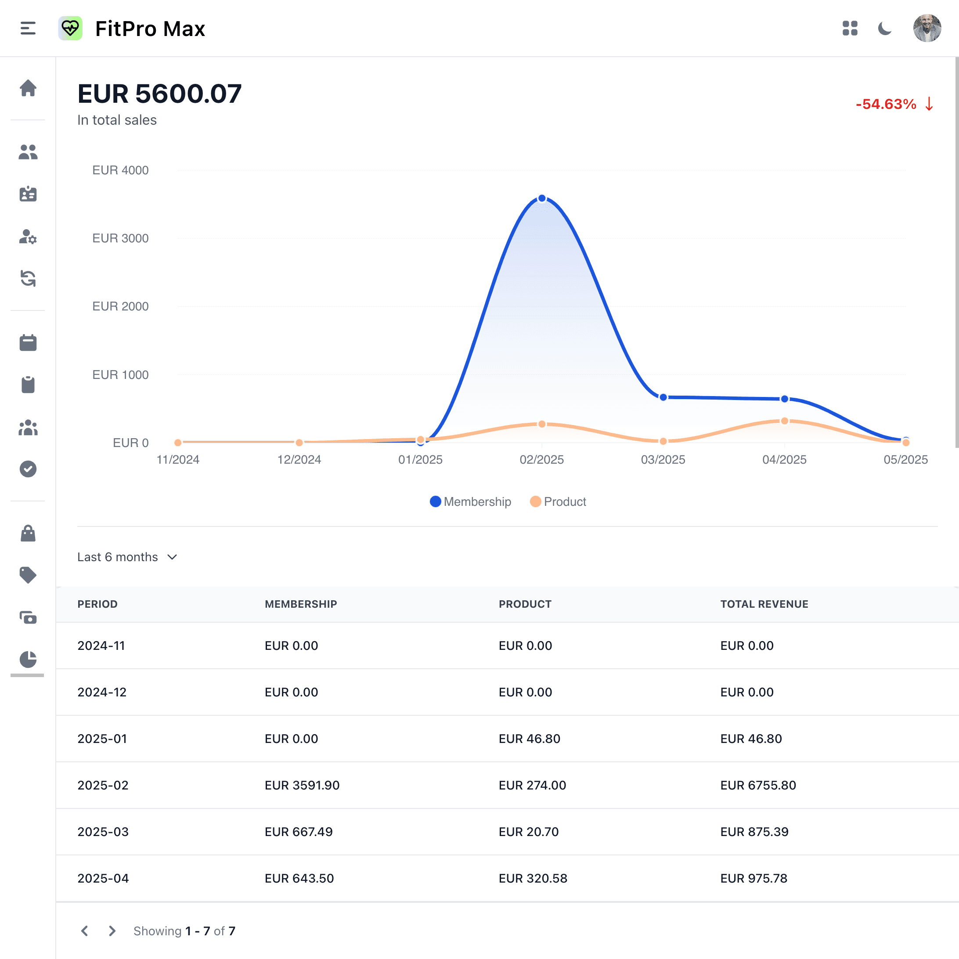Click the -54.63% decline indicator
The width and height of the screenshot is (959, 959).
coord(892,104)
